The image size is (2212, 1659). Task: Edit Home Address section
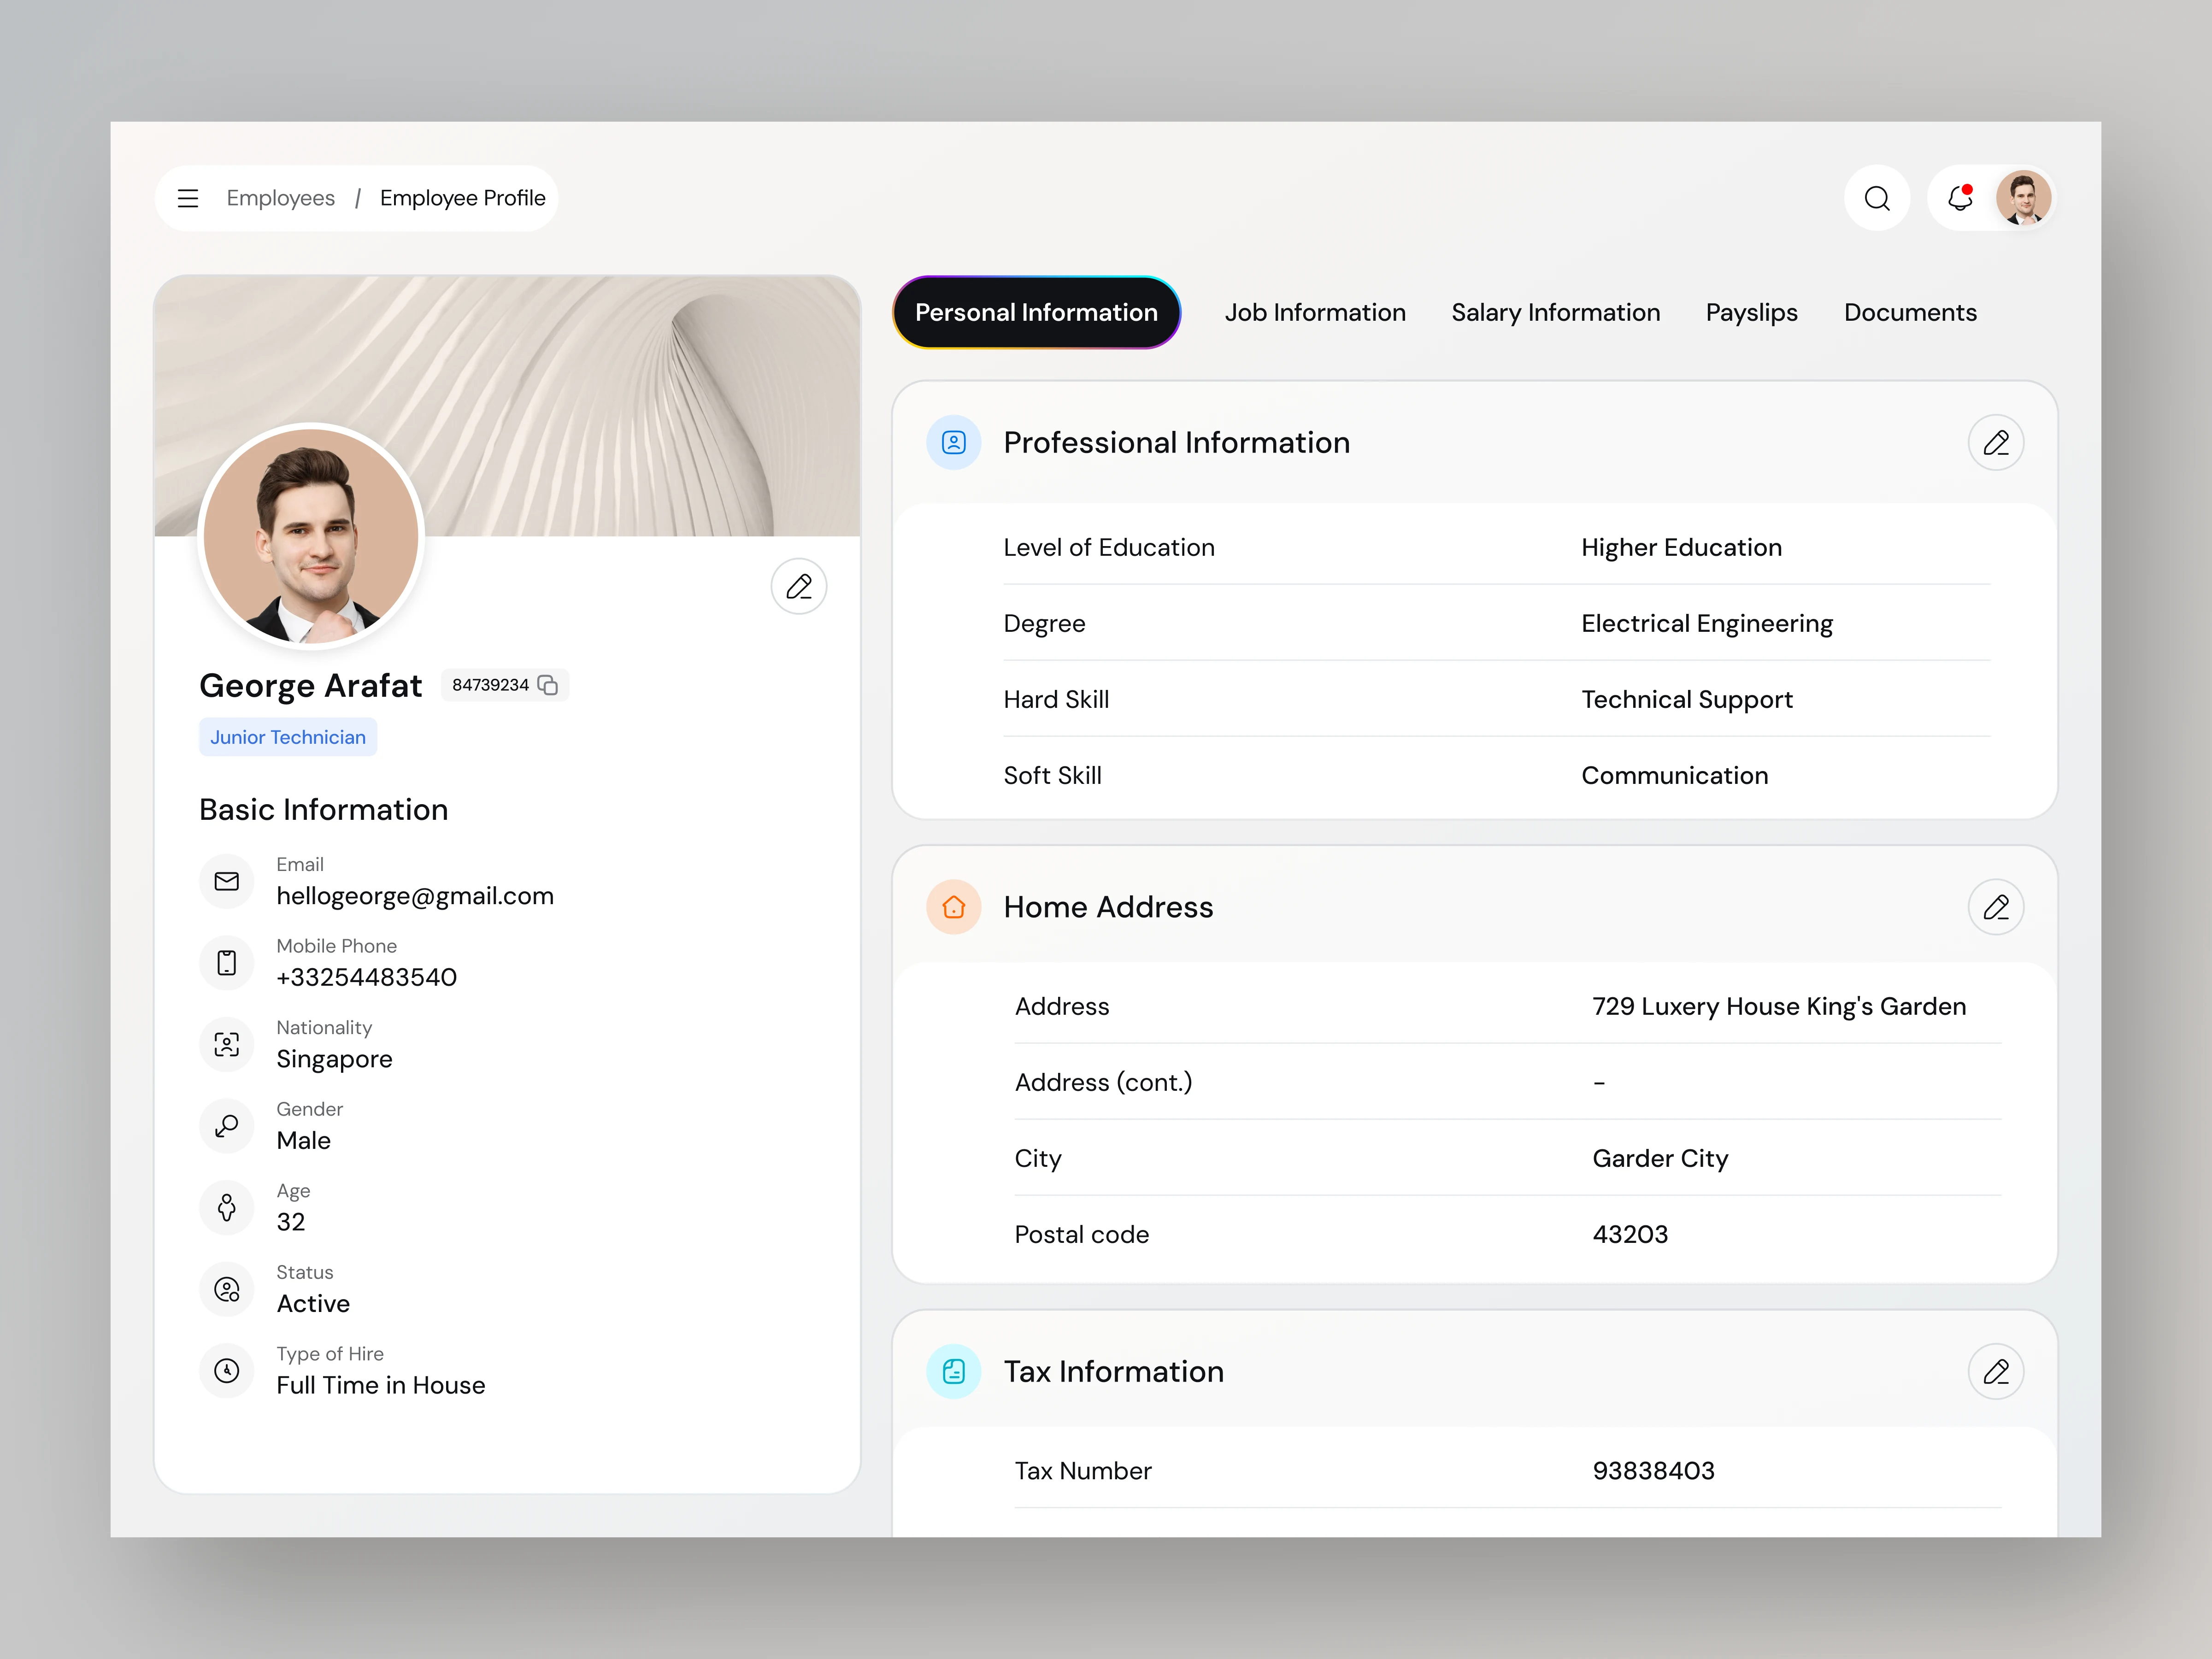(1995, 907)
